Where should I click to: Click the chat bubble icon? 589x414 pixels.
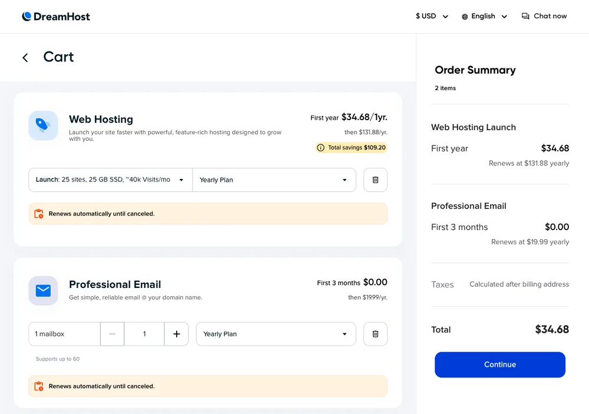[525, 16]
